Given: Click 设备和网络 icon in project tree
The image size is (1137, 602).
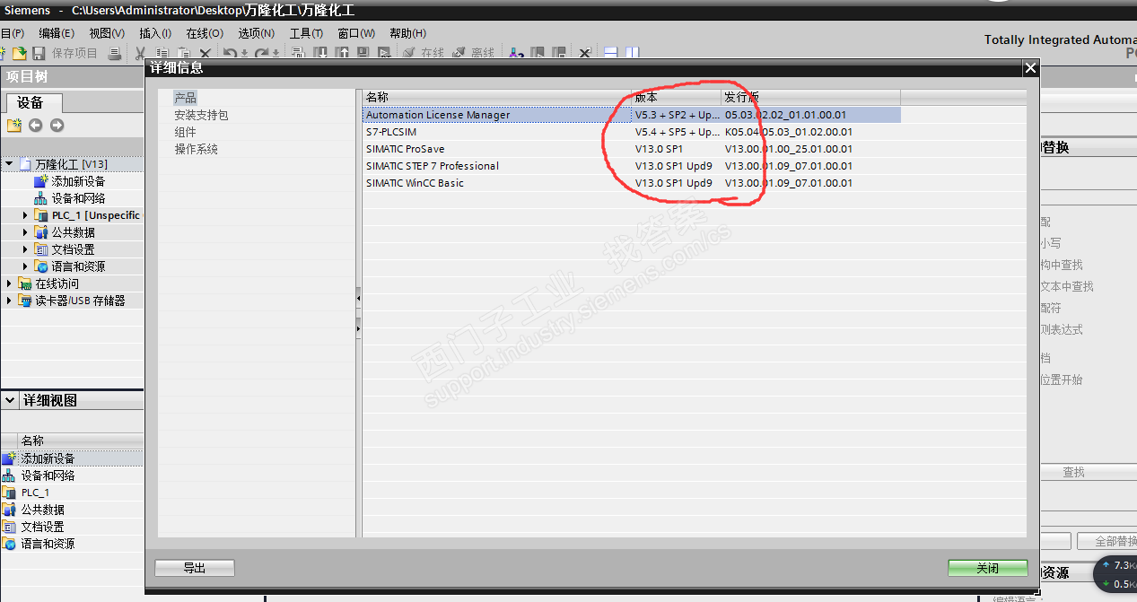Looking at the screenshot, I should 40,198.
